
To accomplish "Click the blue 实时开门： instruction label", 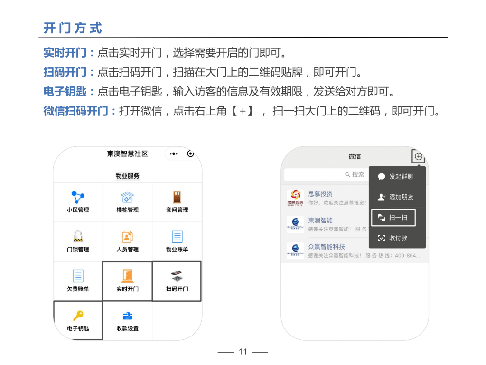I will 68,52.
